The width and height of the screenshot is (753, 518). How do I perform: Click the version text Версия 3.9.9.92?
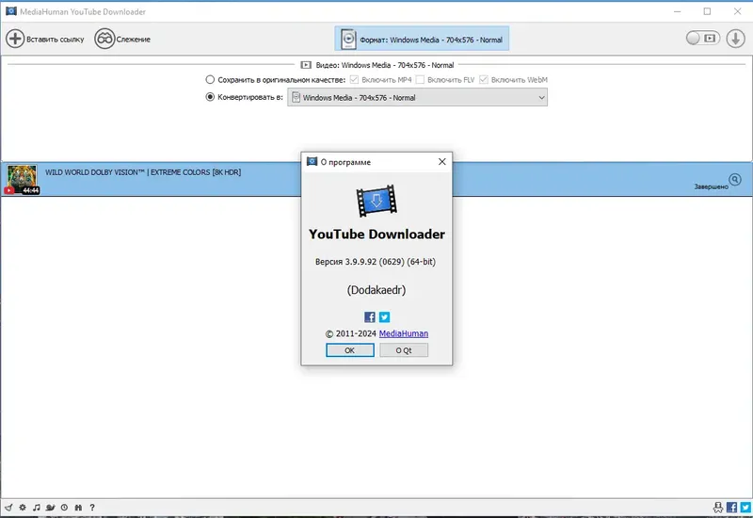click(375, 262)
